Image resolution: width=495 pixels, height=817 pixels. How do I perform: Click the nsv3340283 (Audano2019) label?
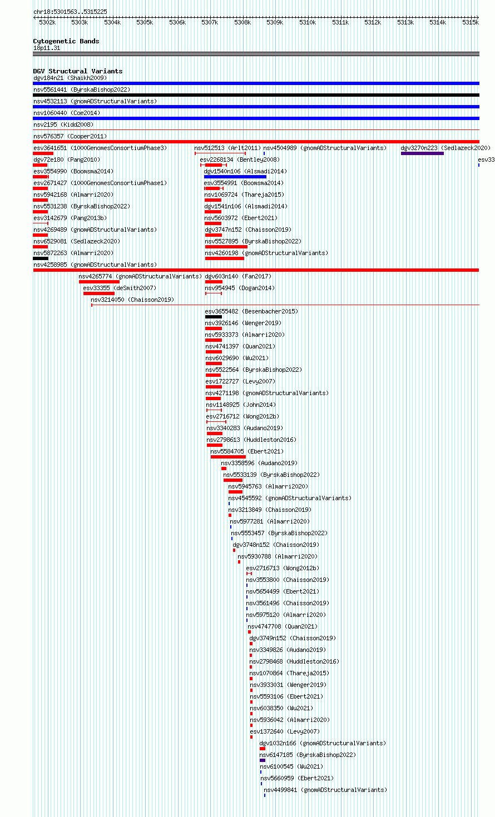245,428
